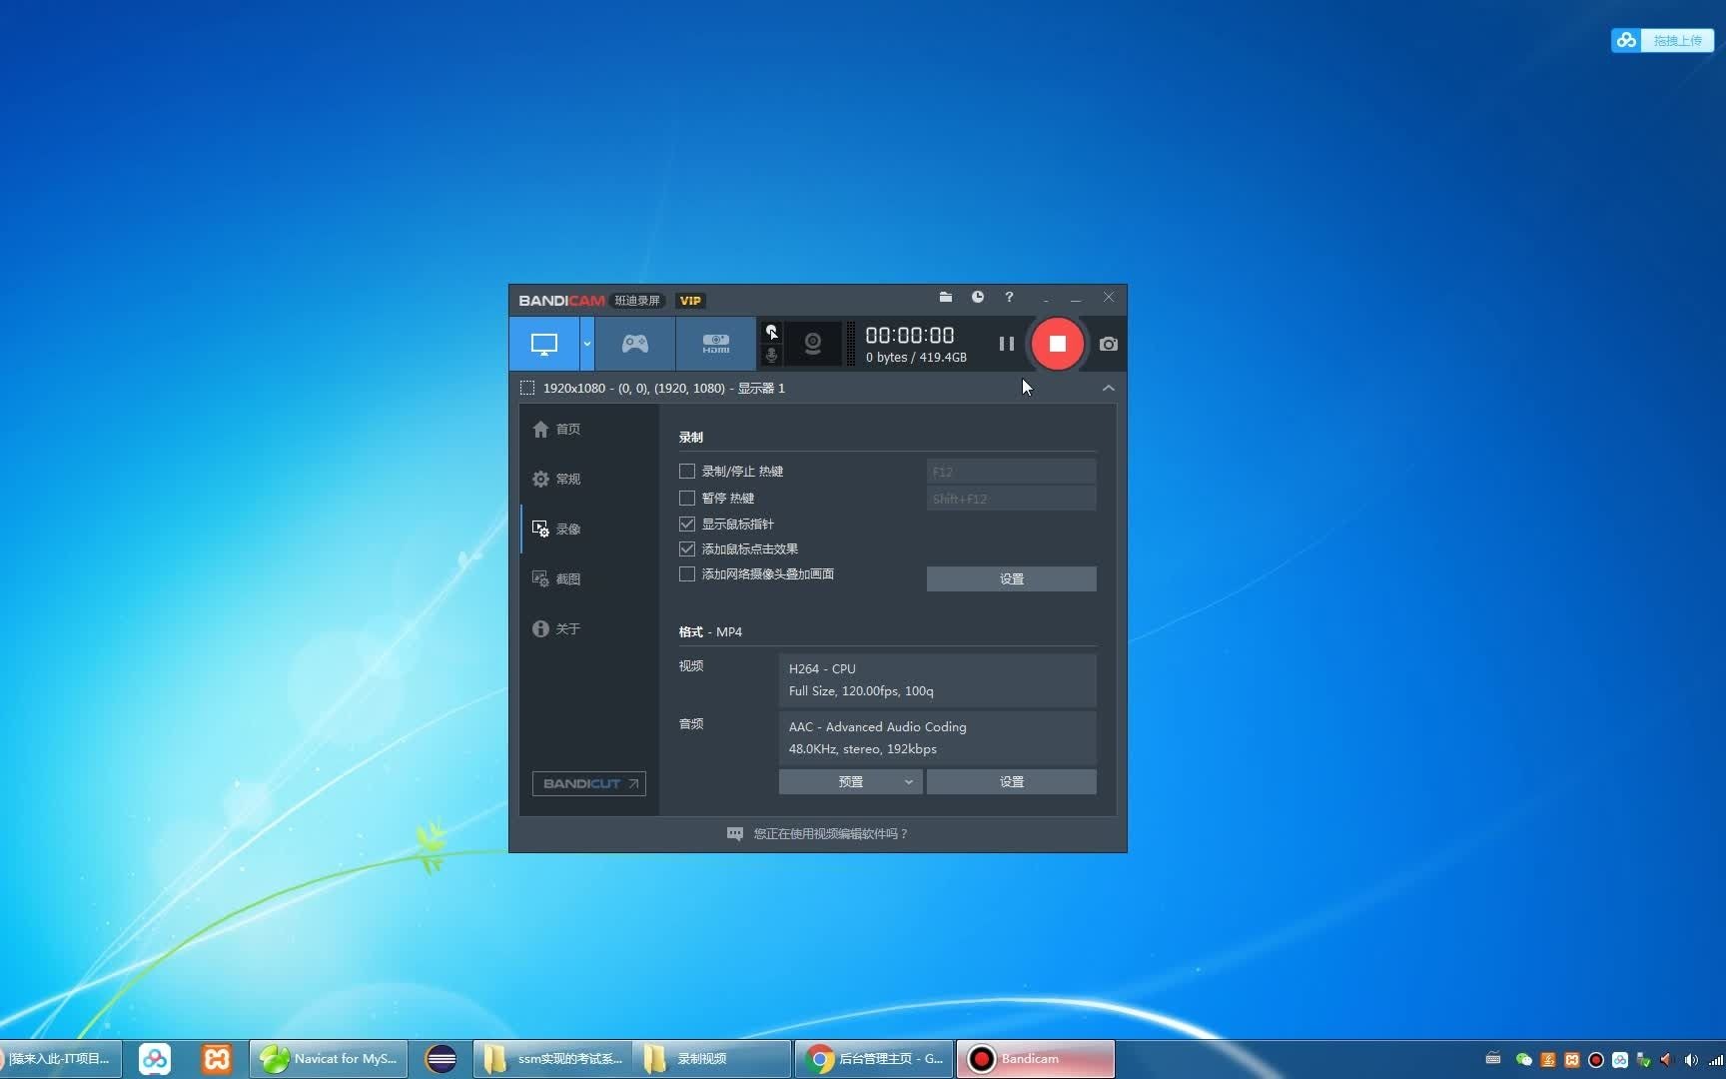1726x1079 pixels.
Task: Take a screenshot with camera icon
Action: coord(1109,344)
